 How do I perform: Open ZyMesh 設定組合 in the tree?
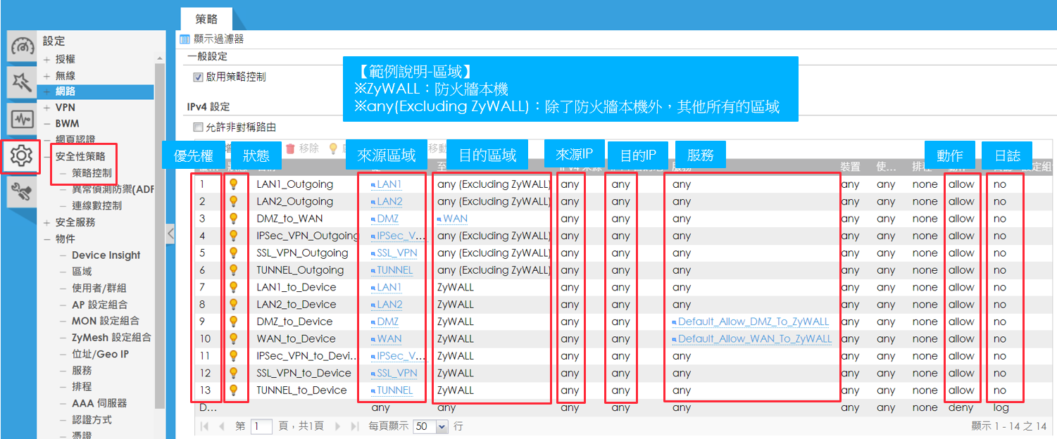[111, 338]
